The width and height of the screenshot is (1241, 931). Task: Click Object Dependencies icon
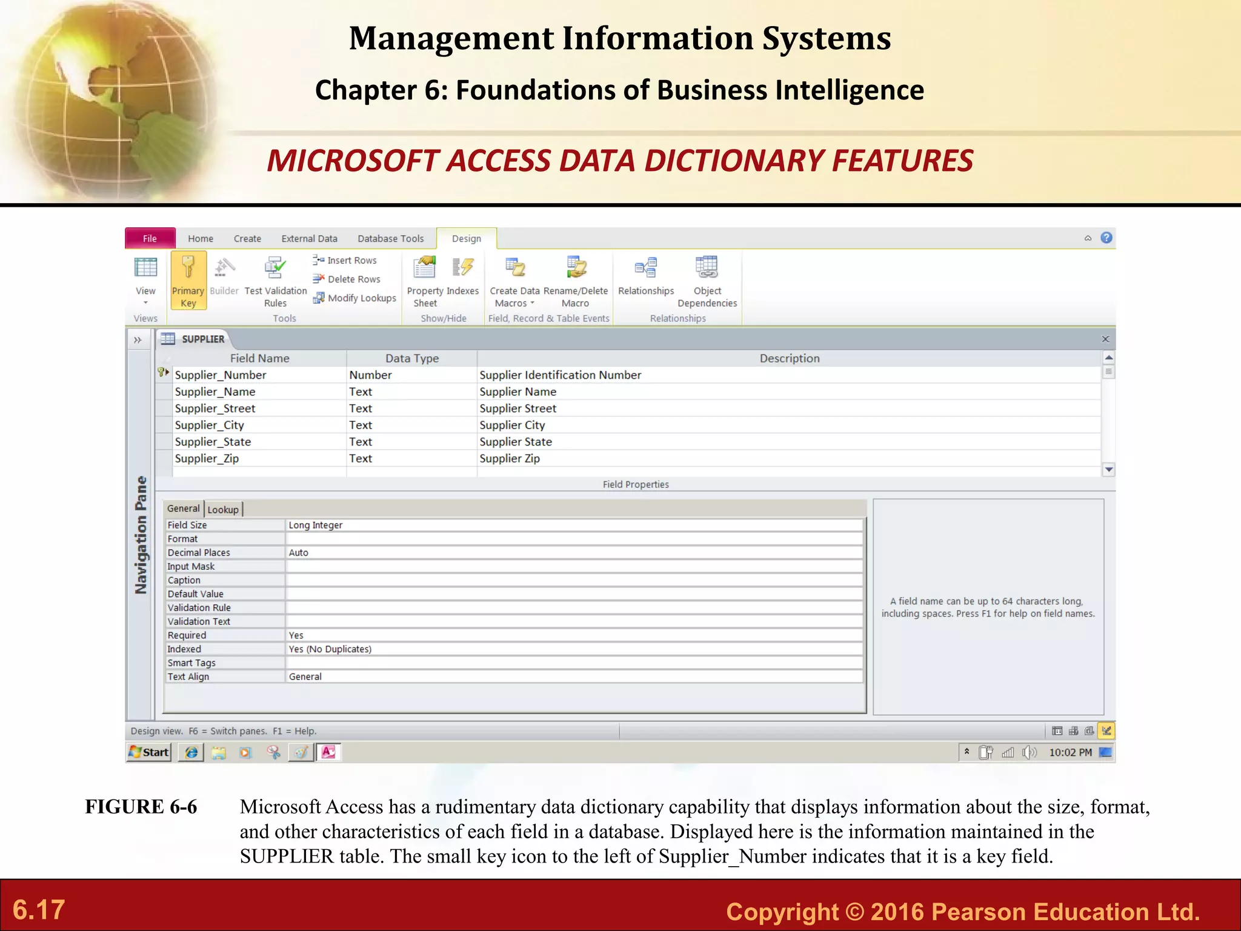707,267
